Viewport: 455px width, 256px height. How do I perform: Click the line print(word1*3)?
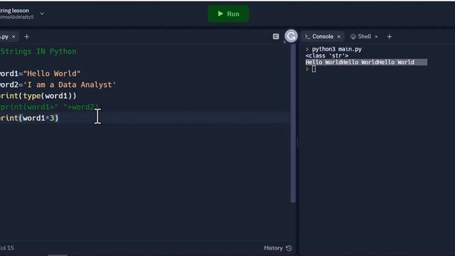[x=29, y=118]
